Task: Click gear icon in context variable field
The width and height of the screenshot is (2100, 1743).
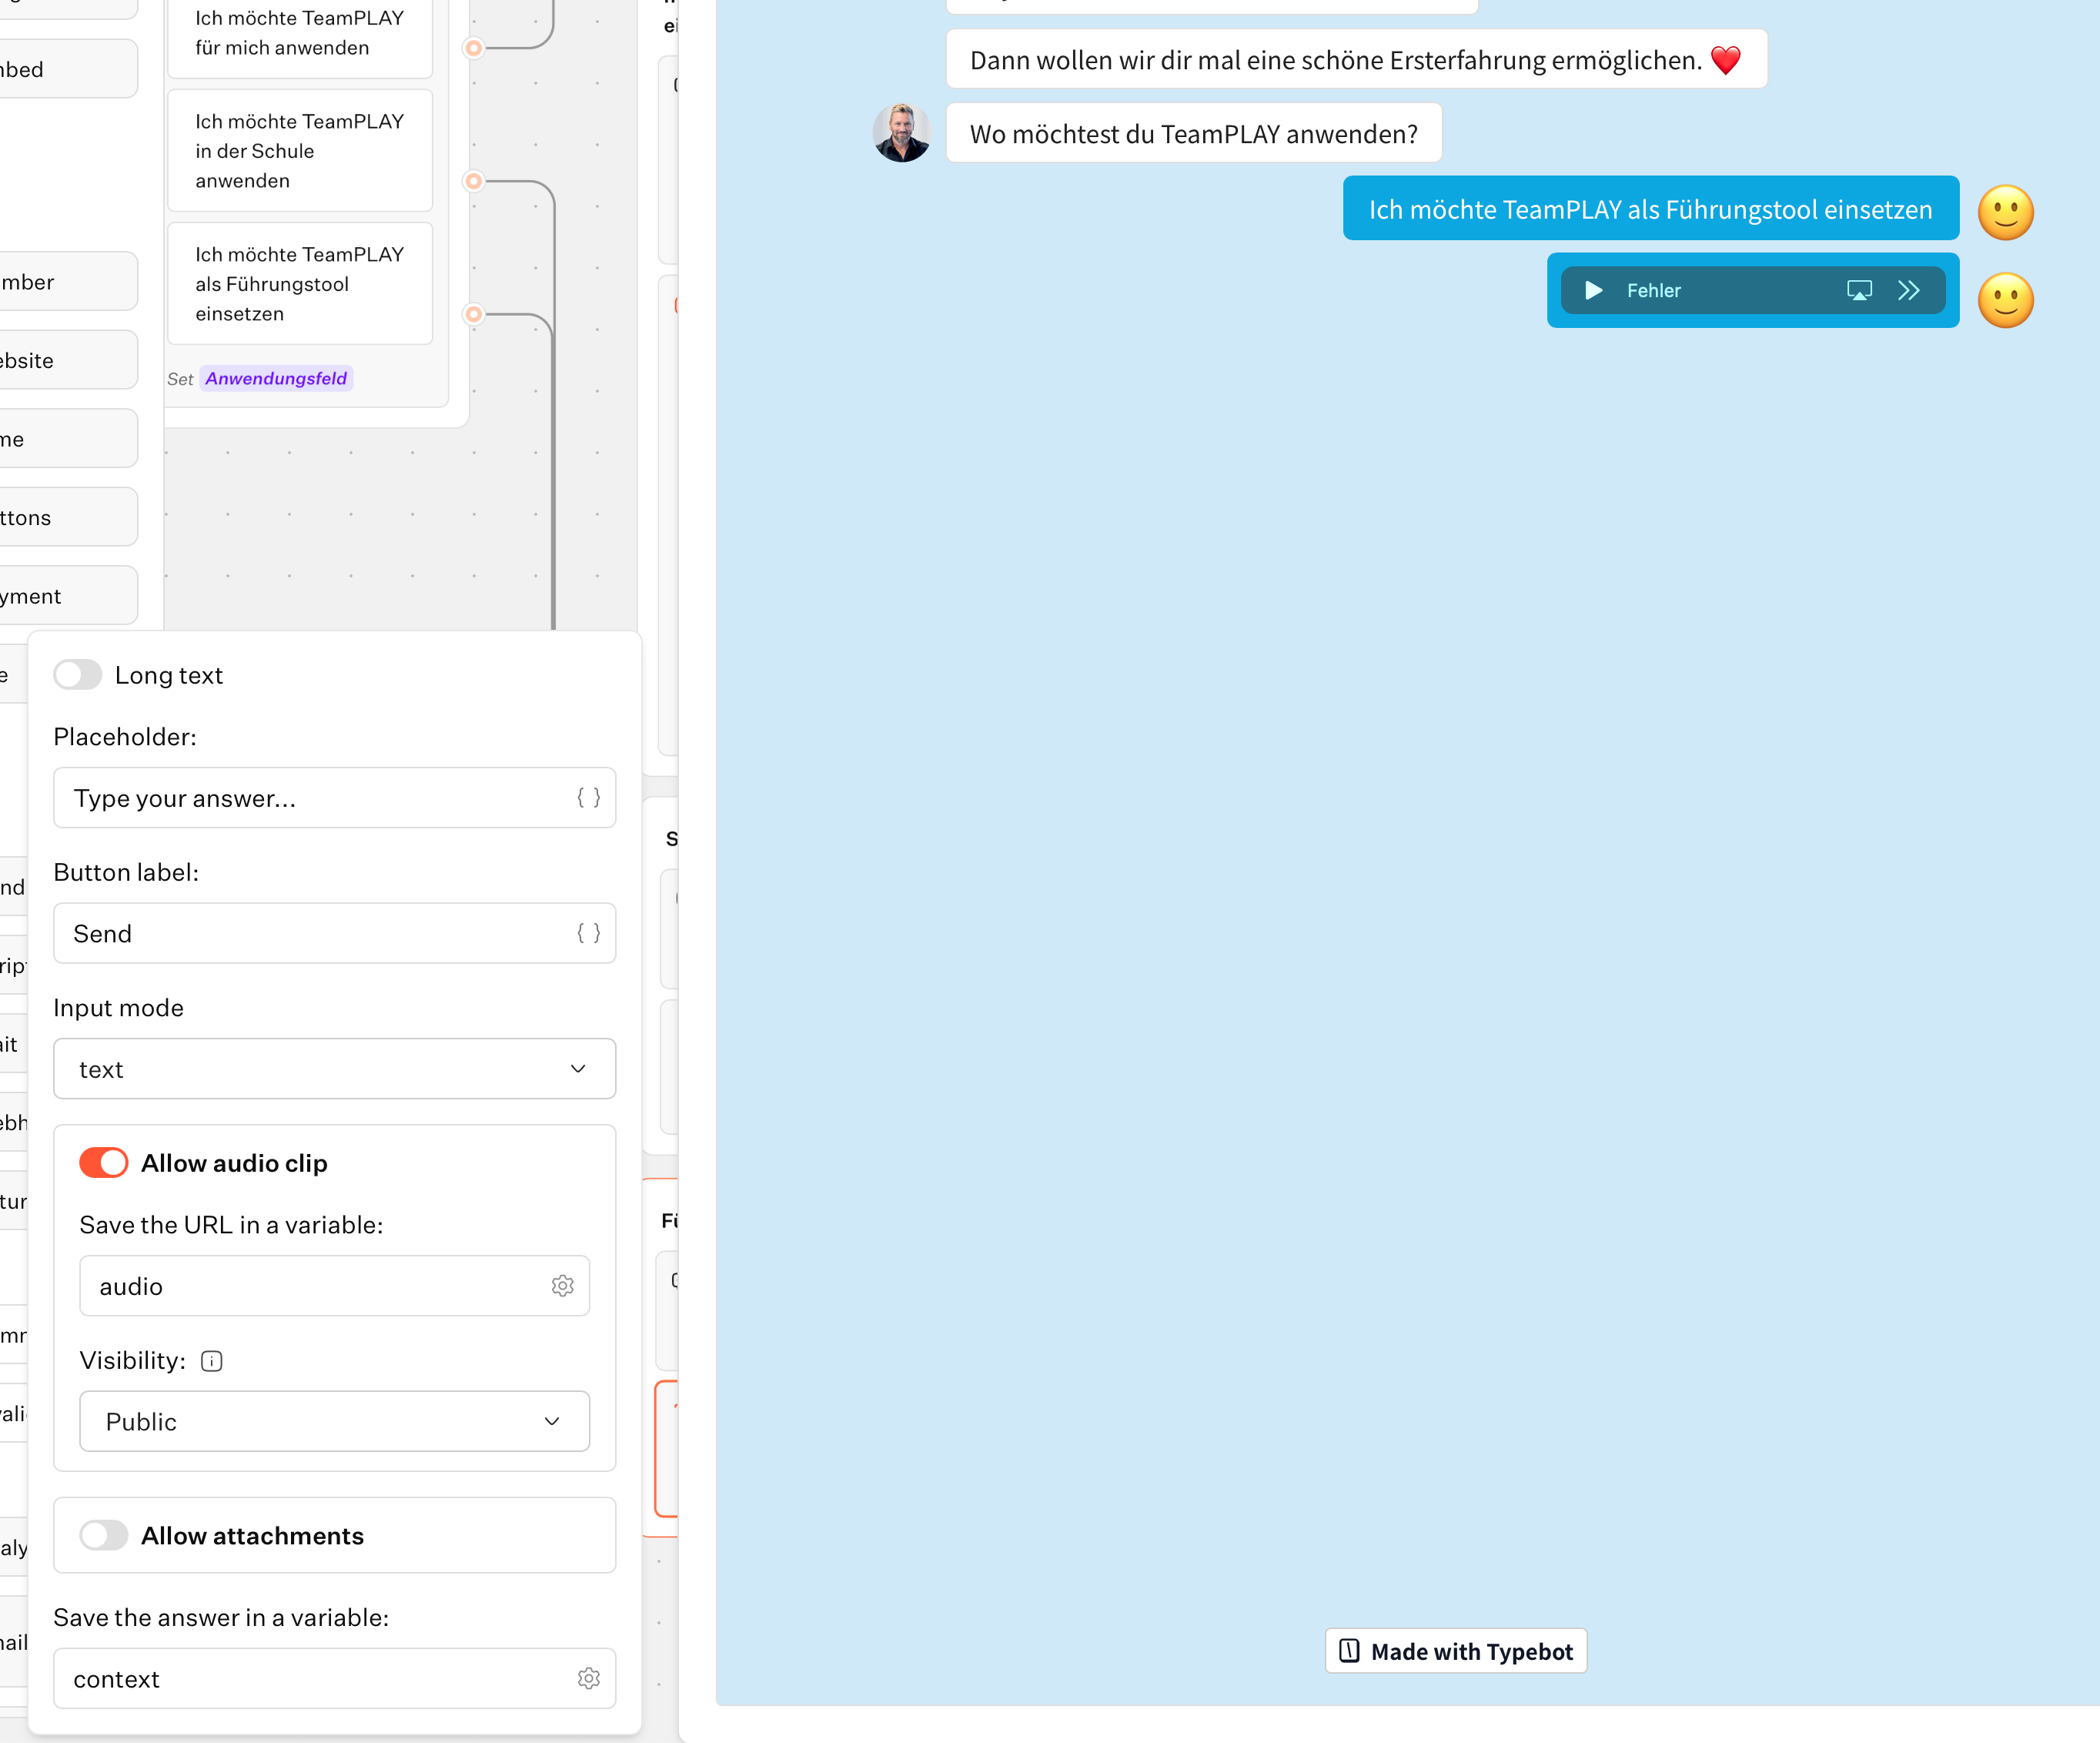Action: [589, 1678]
